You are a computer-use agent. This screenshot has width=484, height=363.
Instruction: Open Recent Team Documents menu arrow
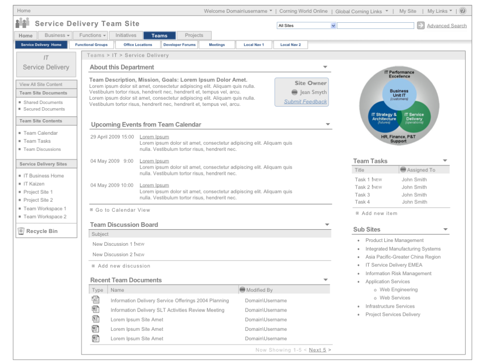tap(325, 280)
